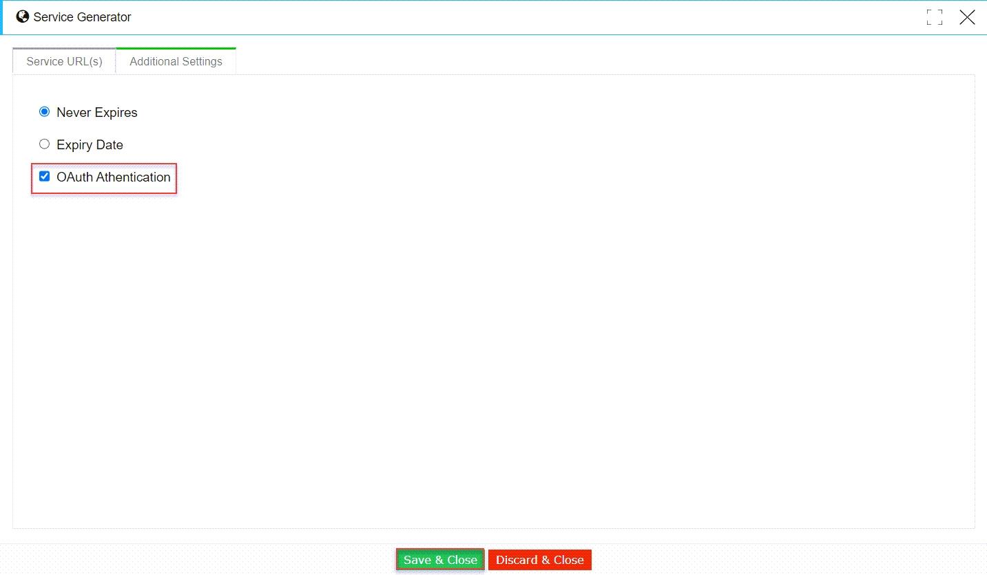Switch to the Service URL(s) tab
Image resolution: width=987 pixels, height=575 pixels.
coord(64,61)
